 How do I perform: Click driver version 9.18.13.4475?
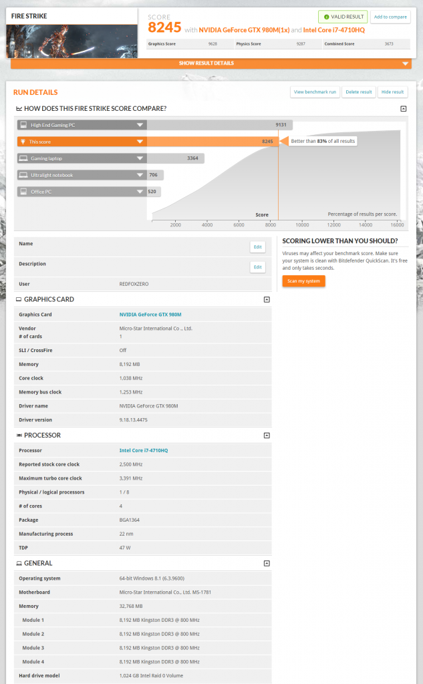tap(133, 420)
